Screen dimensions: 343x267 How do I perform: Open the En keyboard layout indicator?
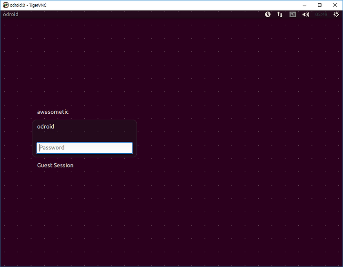[x=293, y=14]
